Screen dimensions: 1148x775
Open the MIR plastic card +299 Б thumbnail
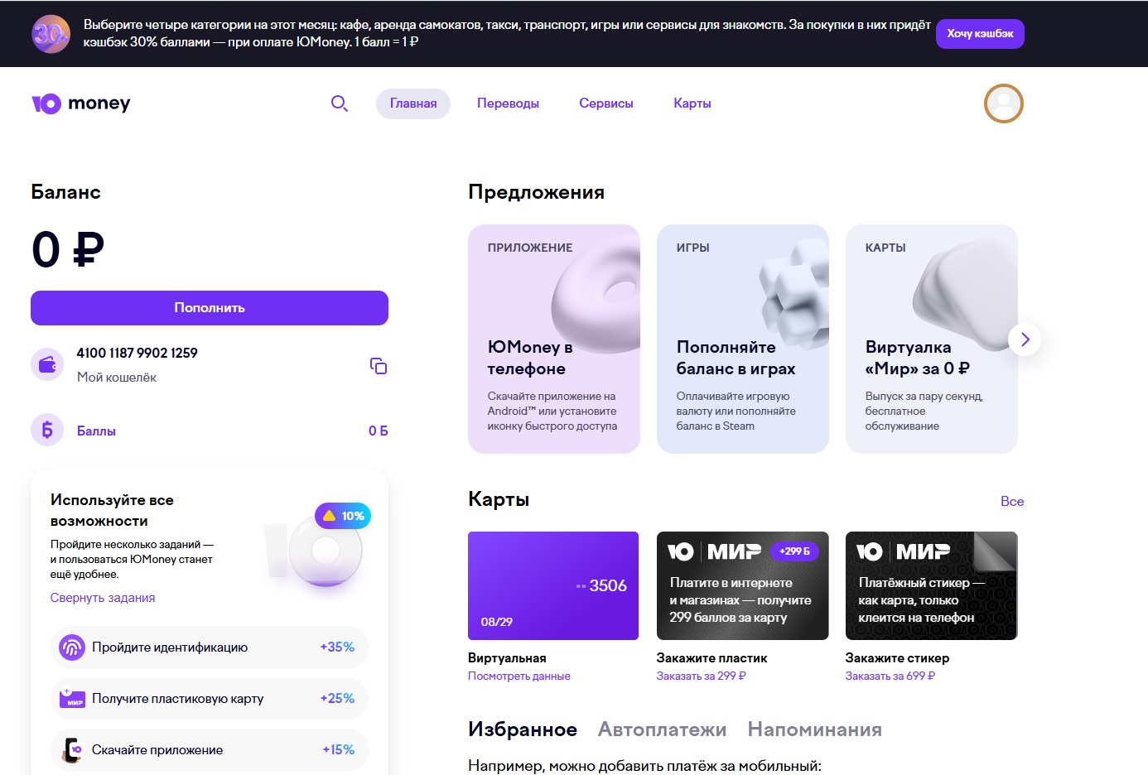point(743,585)
